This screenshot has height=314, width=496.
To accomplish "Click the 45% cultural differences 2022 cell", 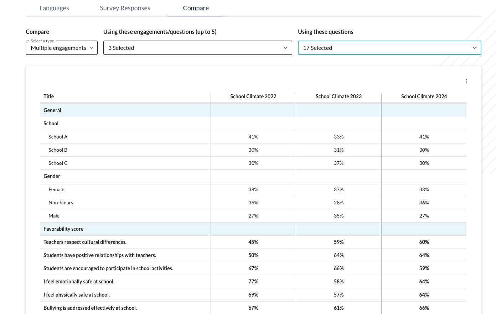I will (253, 242).
